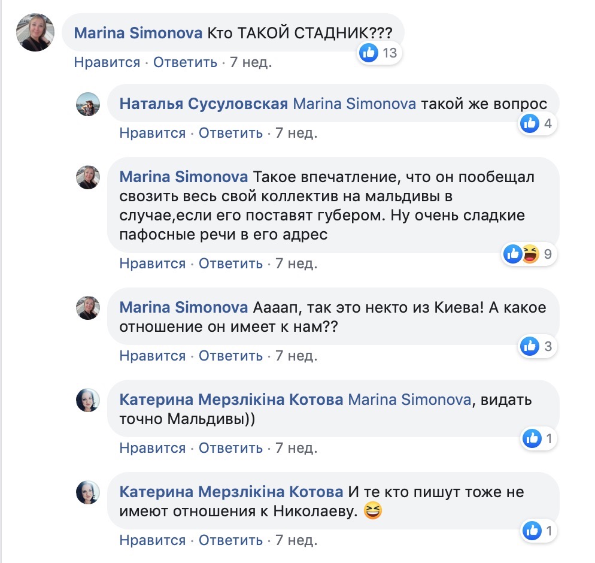Open Marina Simonova's top avatar
Image resolution: width=595 pixels, height=563 pixels.
tap(35, 32)
